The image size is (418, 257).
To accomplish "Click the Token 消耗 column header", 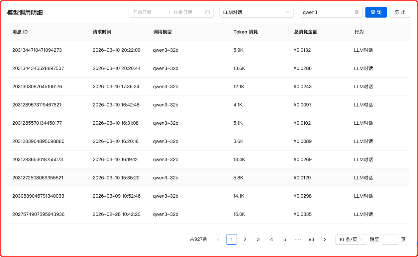I will coord(246,32).
